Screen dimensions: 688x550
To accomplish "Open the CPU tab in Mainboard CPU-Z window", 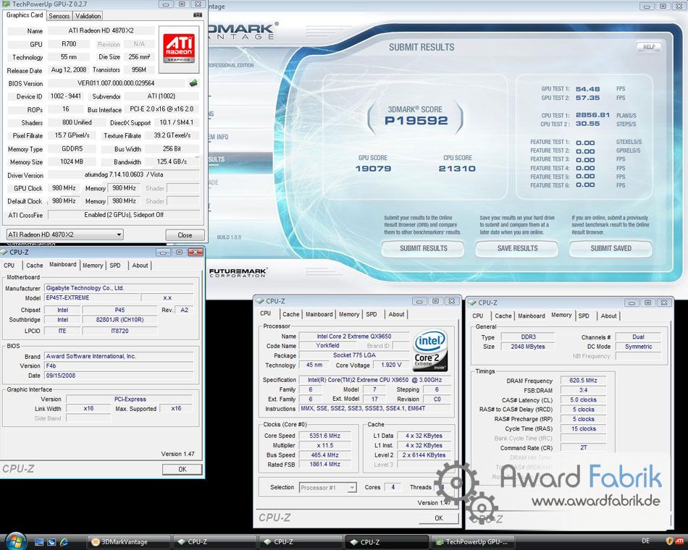I will pos(9,266).
